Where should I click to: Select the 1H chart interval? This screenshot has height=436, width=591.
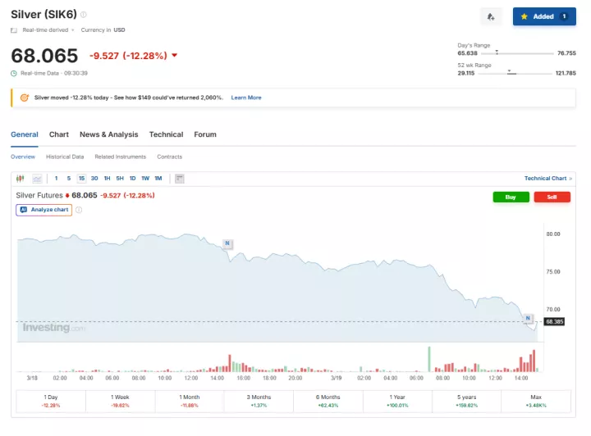click(x=107, y=178)
